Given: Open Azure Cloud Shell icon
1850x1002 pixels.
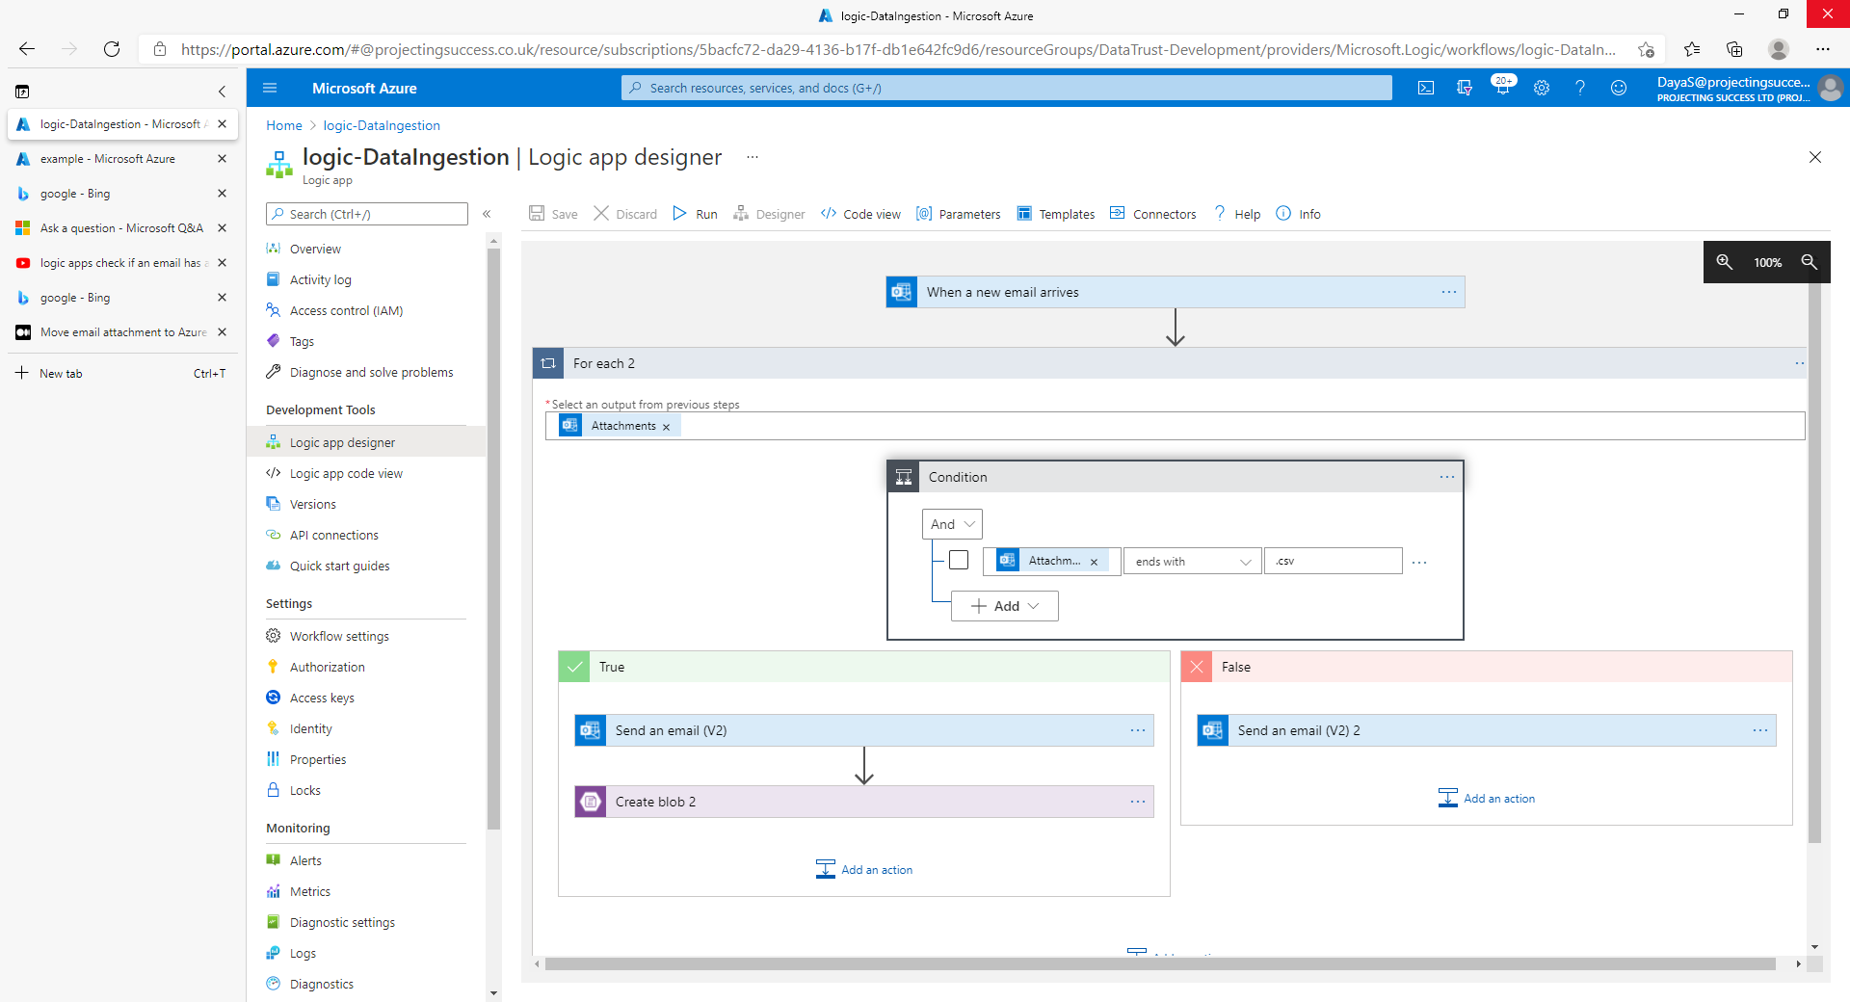Looking at the screenshot, I should tap(1426, 88).
